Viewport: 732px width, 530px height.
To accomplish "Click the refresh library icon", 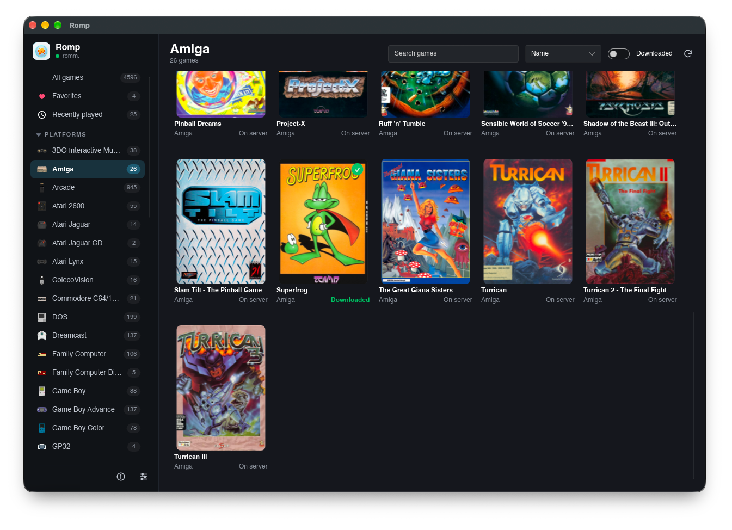I will 688,53.
